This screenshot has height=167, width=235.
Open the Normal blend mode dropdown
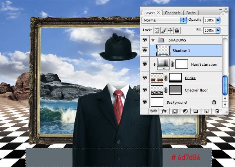pyautogui.click(x=164, y=20)
